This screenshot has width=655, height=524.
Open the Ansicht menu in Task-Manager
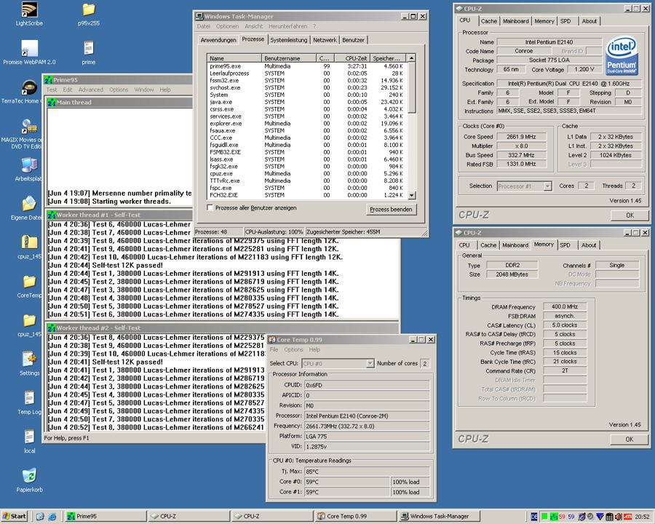[253, 26]
